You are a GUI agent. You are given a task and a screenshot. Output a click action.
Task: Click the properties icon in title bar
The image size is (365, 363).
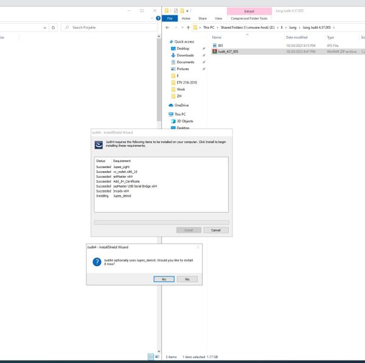(176, 11)
